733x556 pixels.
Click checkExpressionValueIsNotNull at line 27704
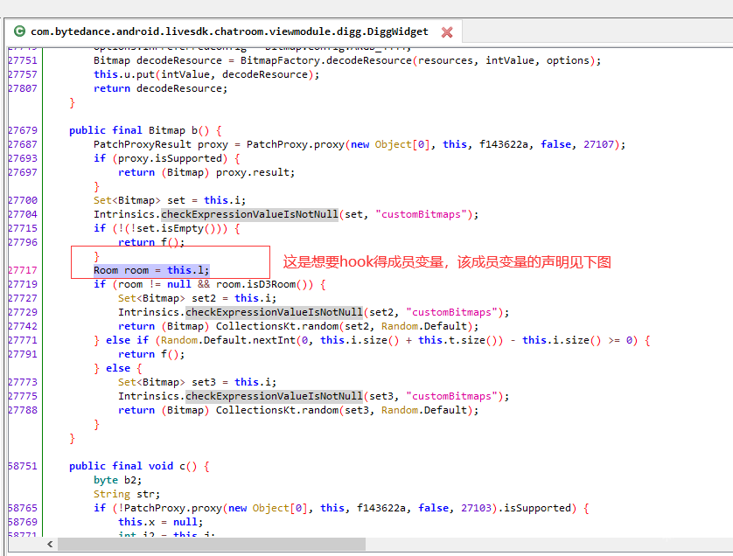pyautogui.click(x=249, y=215)
